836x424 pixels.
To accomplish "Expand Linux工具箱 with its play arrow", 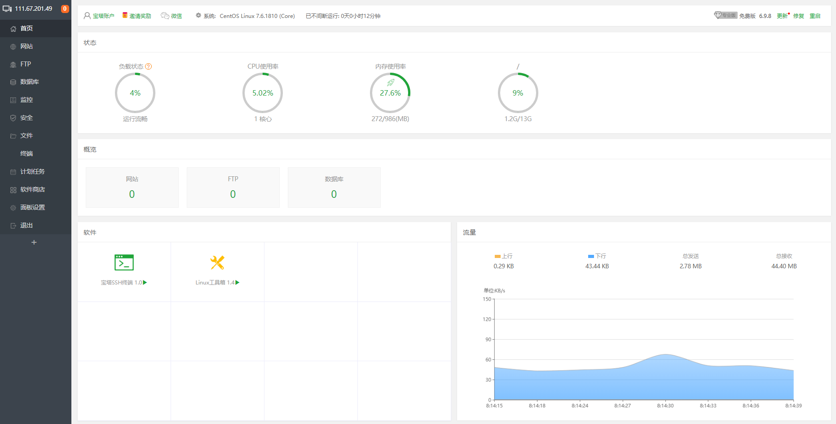I will (x=238, y=283).
